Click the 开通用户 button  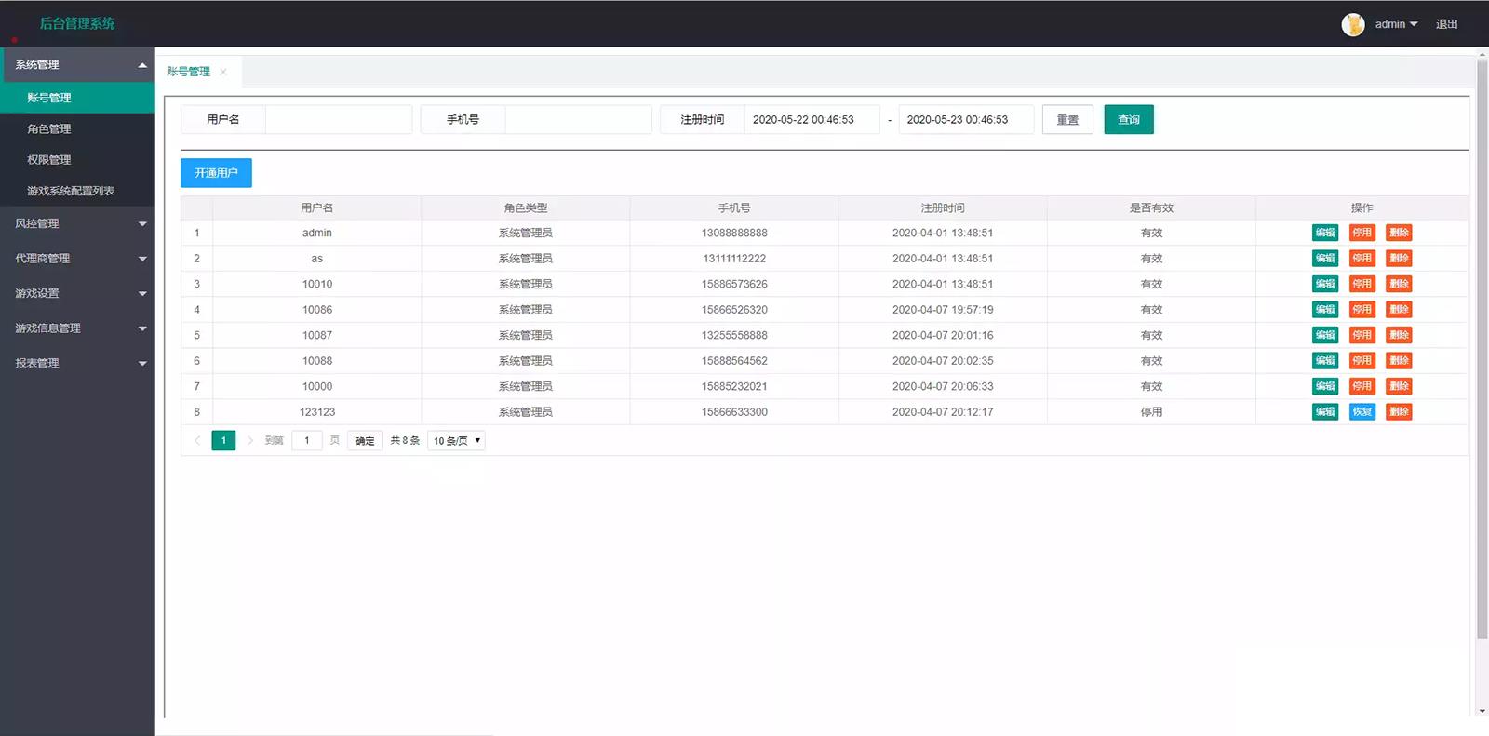pyautogui.click(x=216, y=173)
